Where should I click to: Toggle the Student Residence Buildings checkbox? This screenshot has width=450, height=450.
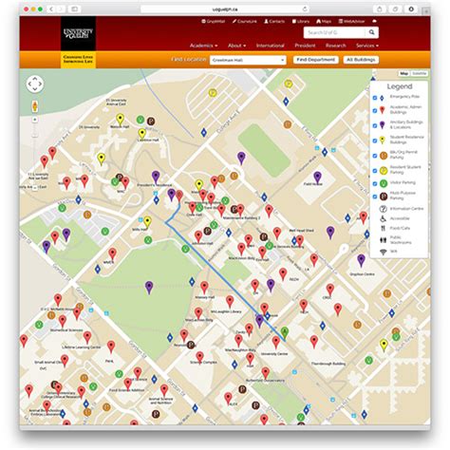tap(375, 141)
